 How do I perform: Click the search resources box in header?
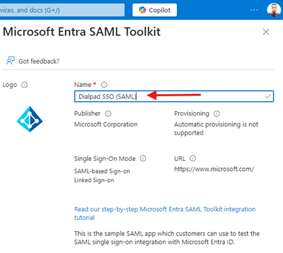point(62,10)
